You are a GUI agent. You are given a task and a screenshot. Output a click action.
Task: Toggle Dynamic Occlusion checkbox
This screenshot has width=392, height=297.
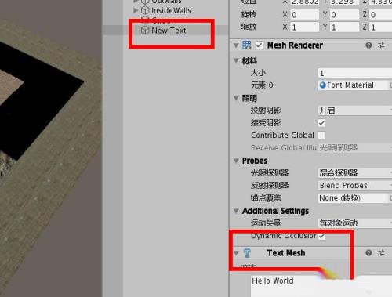pos(322,236)
